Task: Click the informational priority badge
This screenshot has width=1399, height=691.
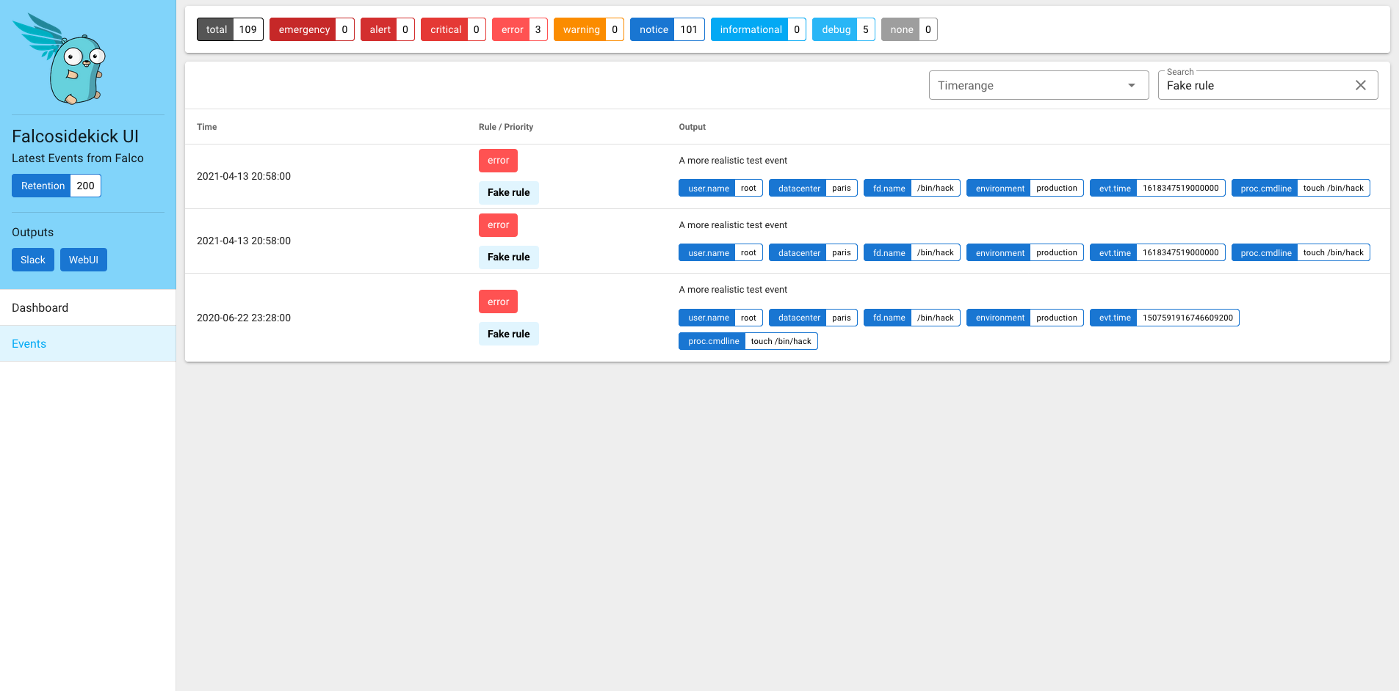Action: click(x=758, y=29)
